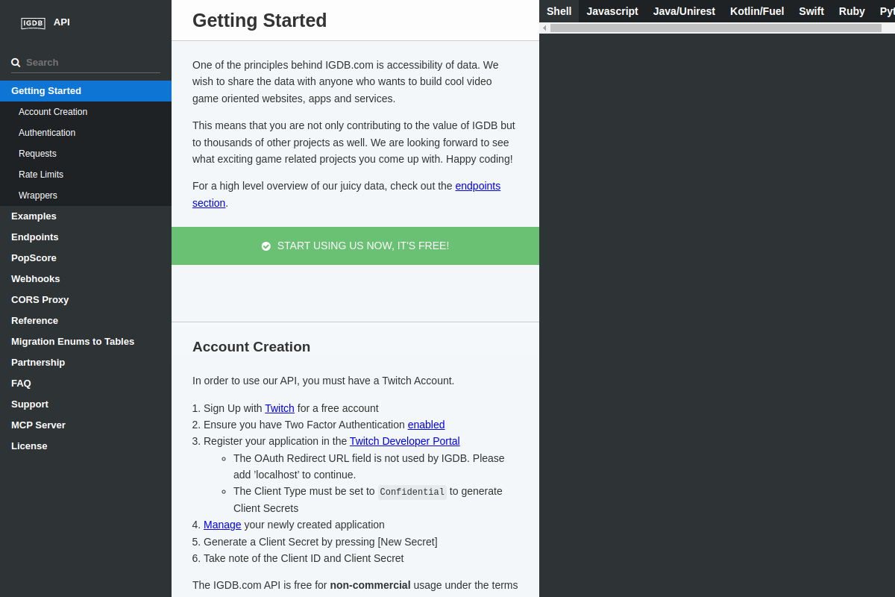This screenshot has width=895, height=597.
Task: Select Getting Started in the sidebar
Action: coord(86,91)
